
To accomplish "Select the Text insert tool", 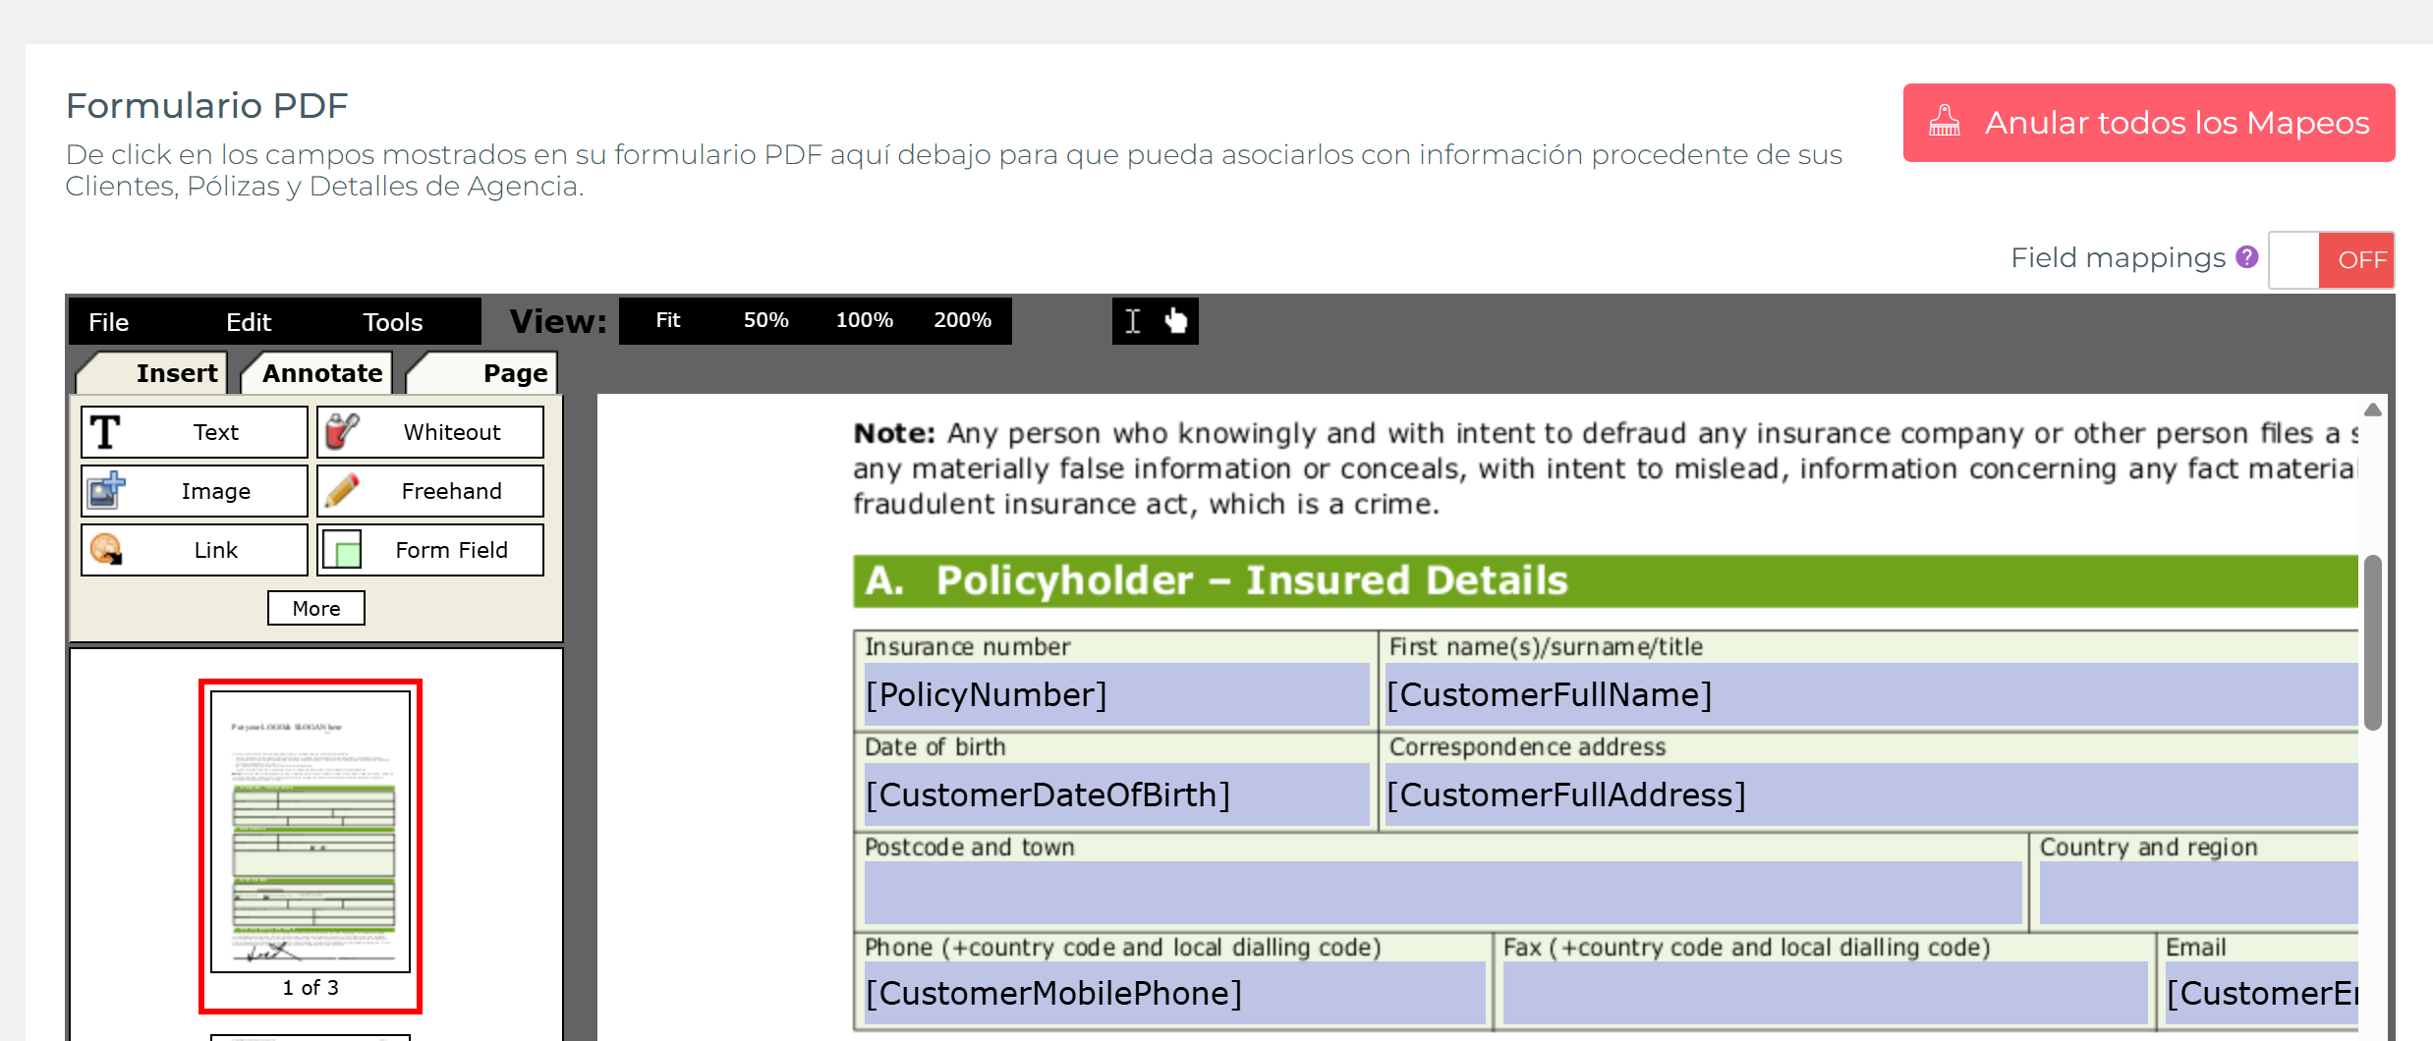I will [193, 431].
